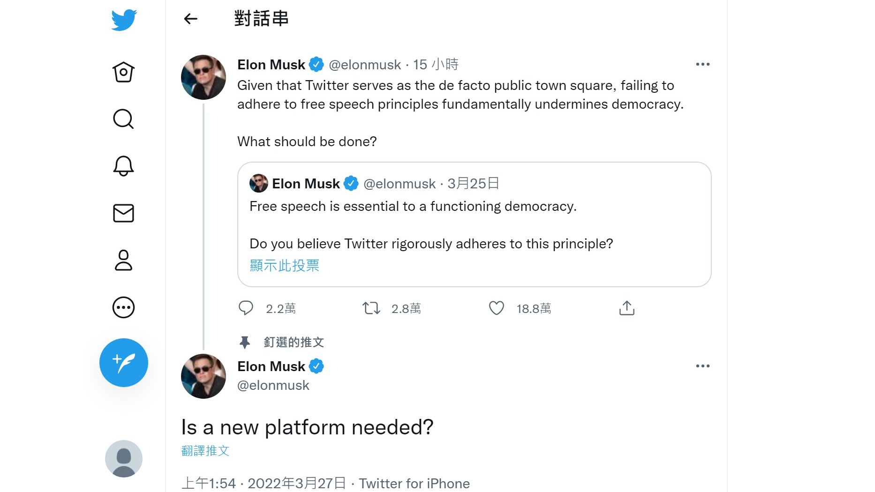Open the account avatar at sidebar bottom
The height and width of the screenshot is (492, 875).
[124, 459]
